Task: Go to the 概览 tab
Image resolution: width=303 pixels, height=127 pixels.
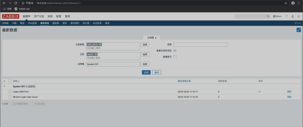Action: (22, 23)
